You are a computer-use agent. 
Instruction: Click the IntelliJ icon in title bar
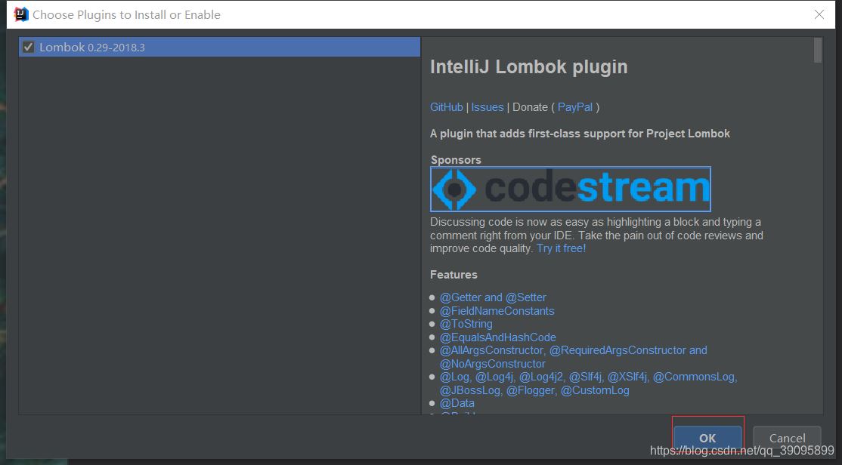[21, 14]
